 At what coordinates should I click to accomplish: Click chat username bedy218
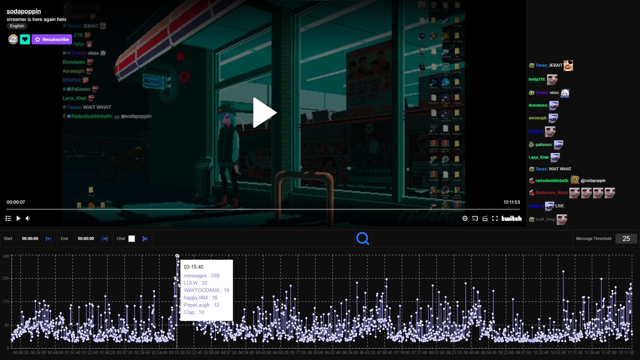tap(537, 79)
